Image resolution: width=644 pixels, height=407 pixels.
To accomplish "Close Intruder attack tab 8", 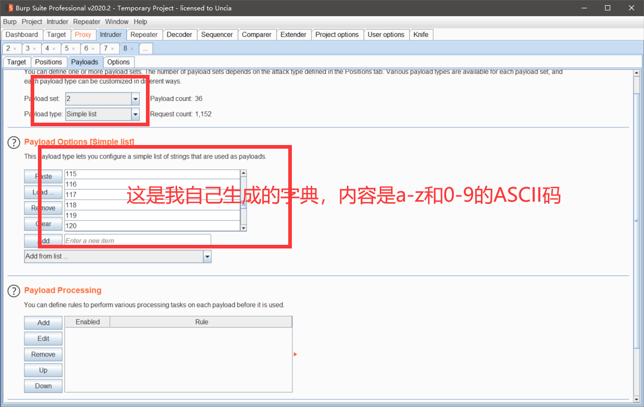I will tap(132, 48).
